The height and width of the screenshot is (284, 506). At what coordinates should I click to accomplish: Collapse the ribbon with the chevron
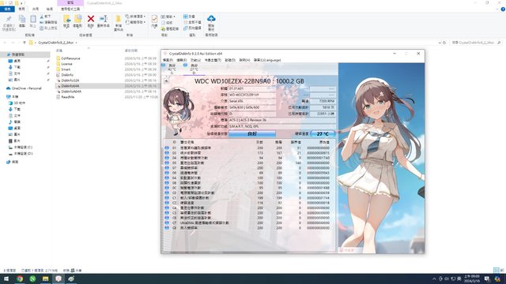coord(497,9)
